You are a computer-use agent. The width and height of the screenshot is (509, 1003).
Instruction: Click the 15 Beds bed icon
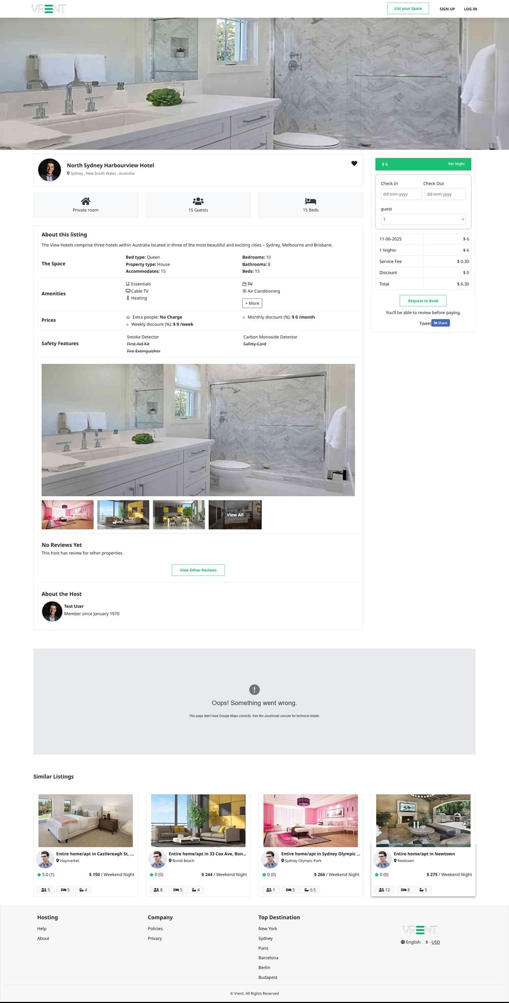coord(310,201)
